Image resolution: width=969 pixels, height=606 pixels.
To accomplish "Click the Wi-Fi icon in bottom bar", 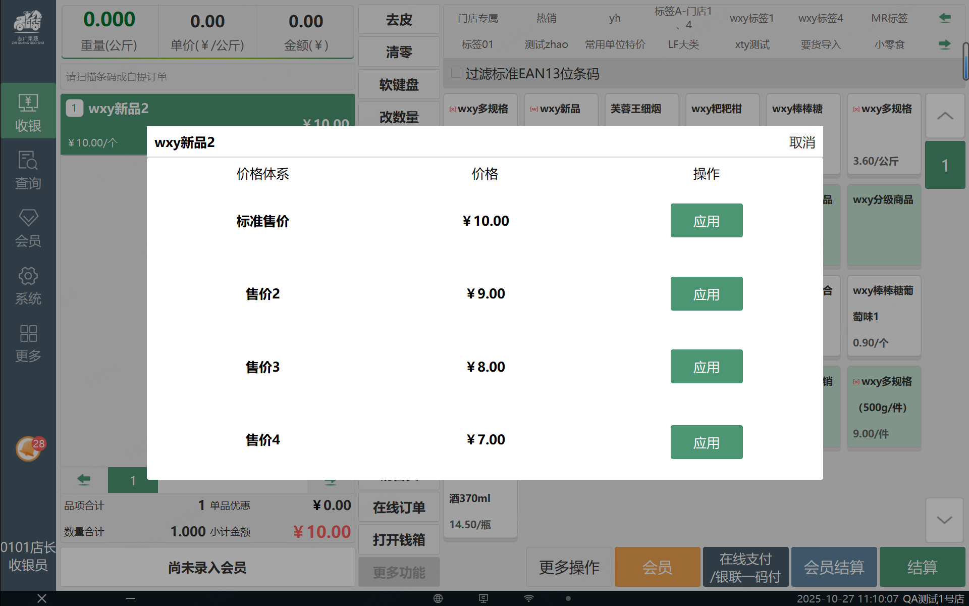I will point(528,598).
